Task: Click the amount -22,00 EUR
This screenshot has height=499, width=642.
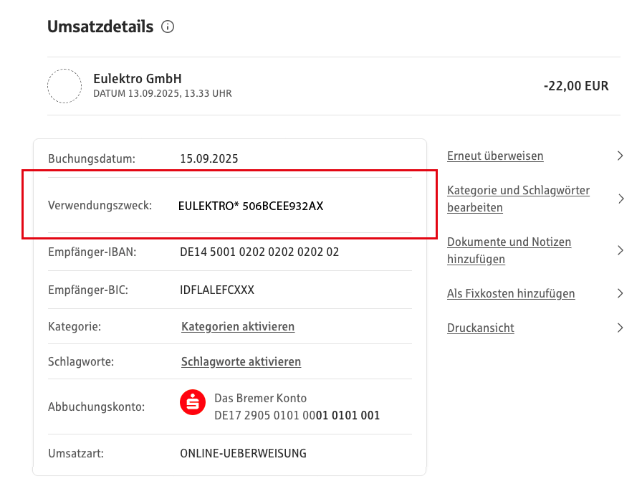Action: (x=576, y=86)
